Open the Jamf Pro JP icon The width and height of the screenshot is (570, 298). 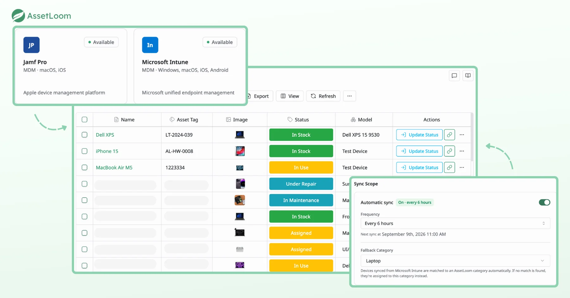pos(31,45)
